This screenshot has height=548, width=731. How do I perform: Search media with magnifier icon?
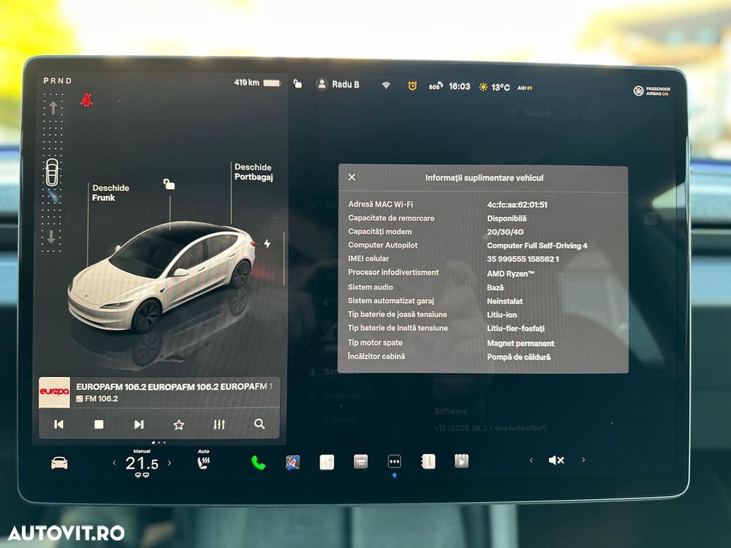point(260,424)
